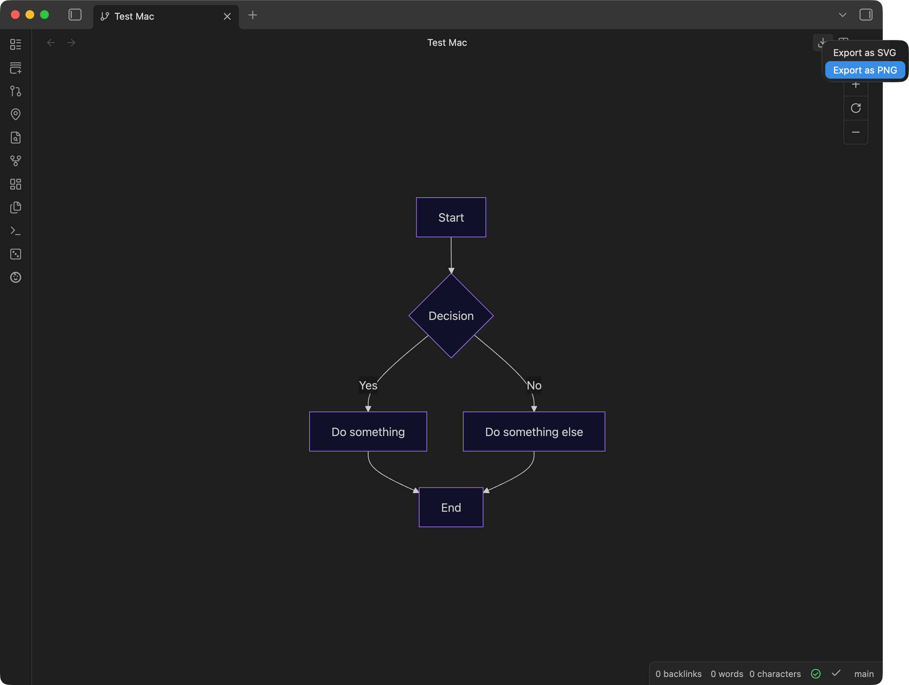Image resolution: width=909 pixels, height=685 pixels.
Task: Zoom out the diagram with minus
Action: (x=855, y=132)
